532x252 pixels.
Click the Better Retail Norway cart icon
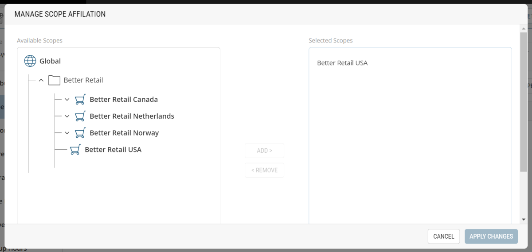[80, 133]
